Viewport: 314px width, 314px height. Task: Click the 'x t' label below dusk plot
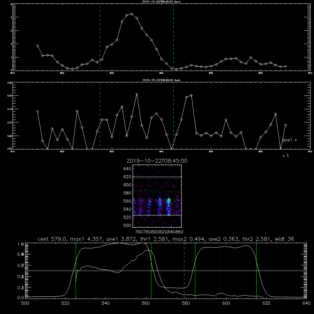[x=285, y=156]
